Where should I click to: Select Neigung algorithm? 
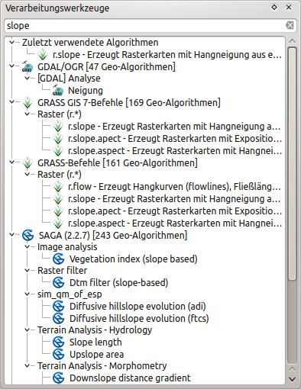coord(86,91)
